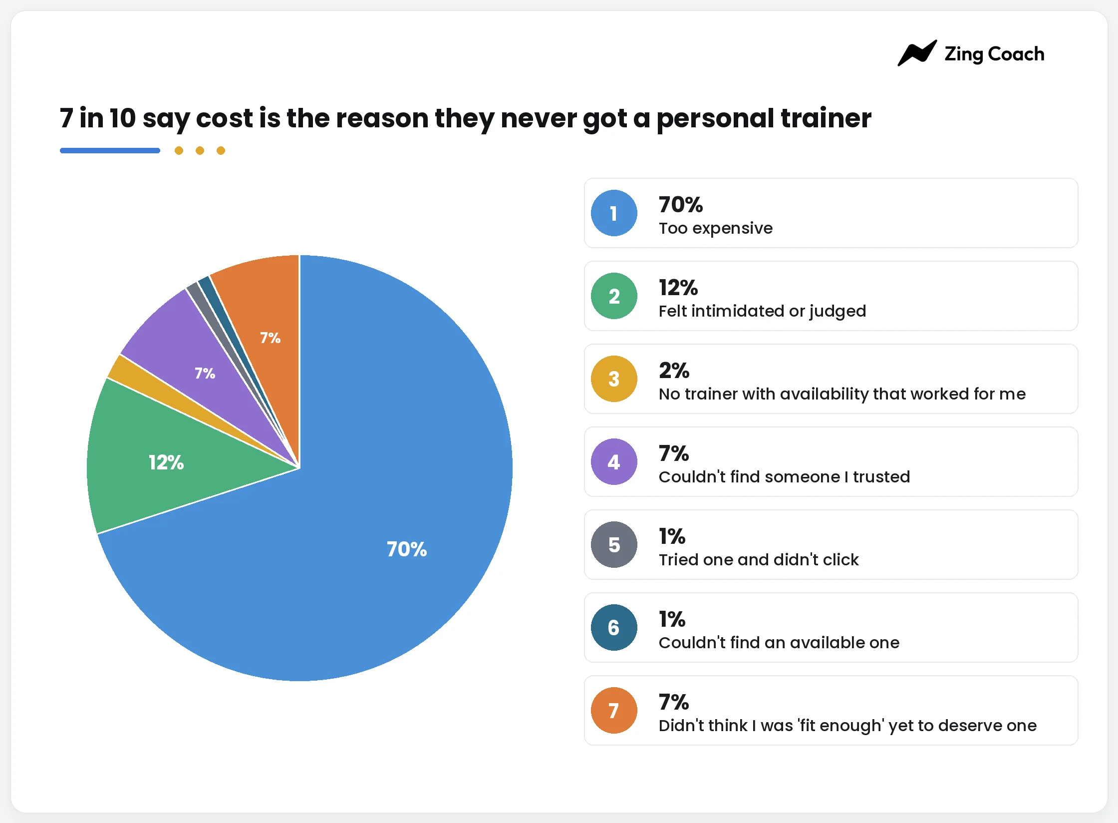1118x823 pixels.
Task: Select 'Tried one and didn't click' entry
Action: coord(831,545)
